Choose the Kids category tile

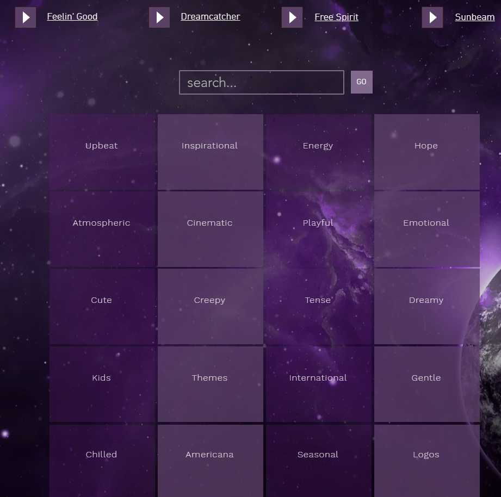pyautogui.click(x=102, y=384)
